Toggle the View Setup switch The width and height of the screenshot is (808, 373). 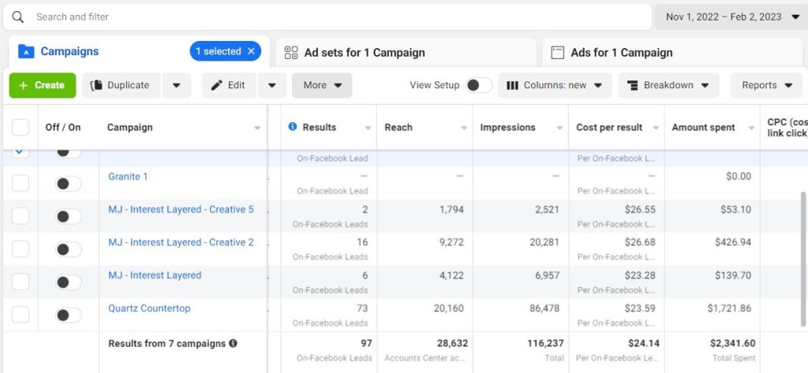tap(478, 85)
